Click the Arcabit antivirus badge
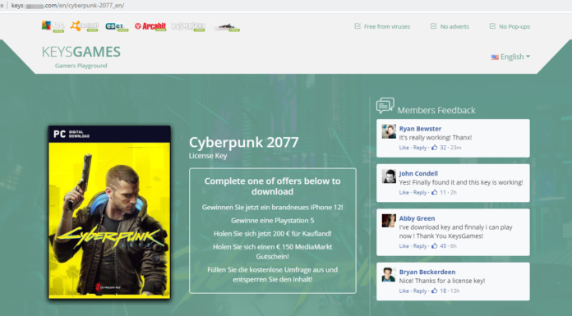 150,26
